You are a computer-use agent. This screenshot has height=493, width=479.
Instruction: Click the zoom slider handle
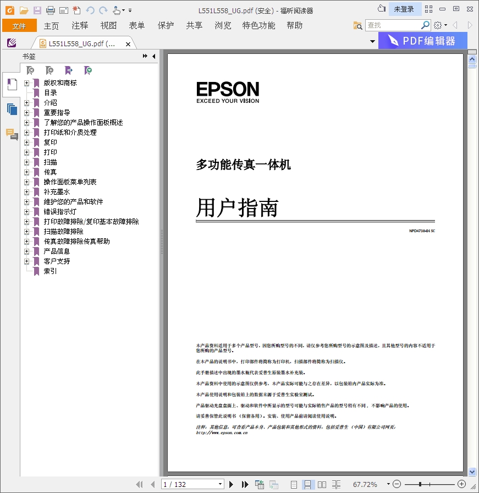pos(420,484)
